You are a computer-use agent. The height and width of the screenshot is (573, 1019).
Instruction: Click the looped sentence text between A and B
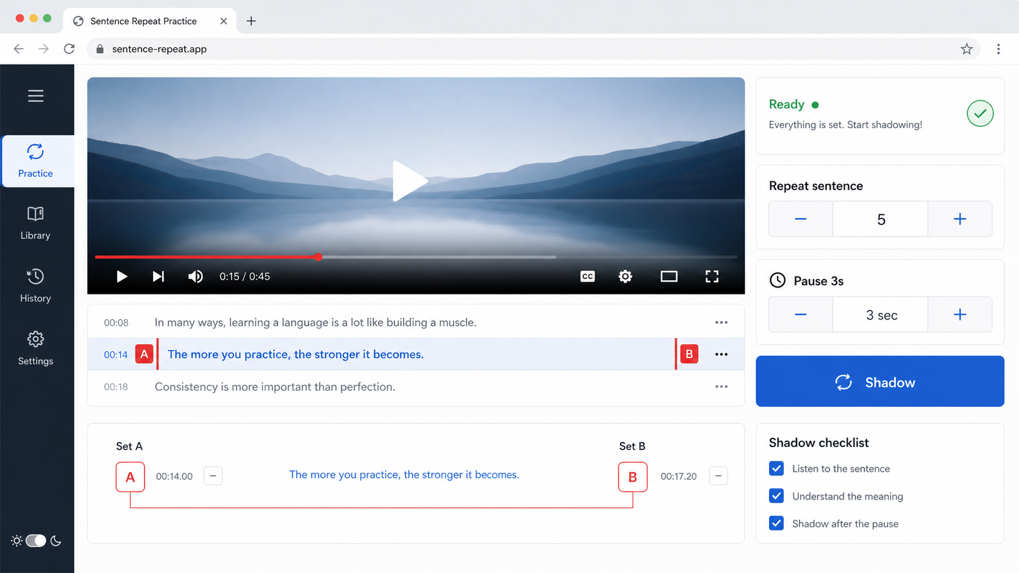[404, 475]
